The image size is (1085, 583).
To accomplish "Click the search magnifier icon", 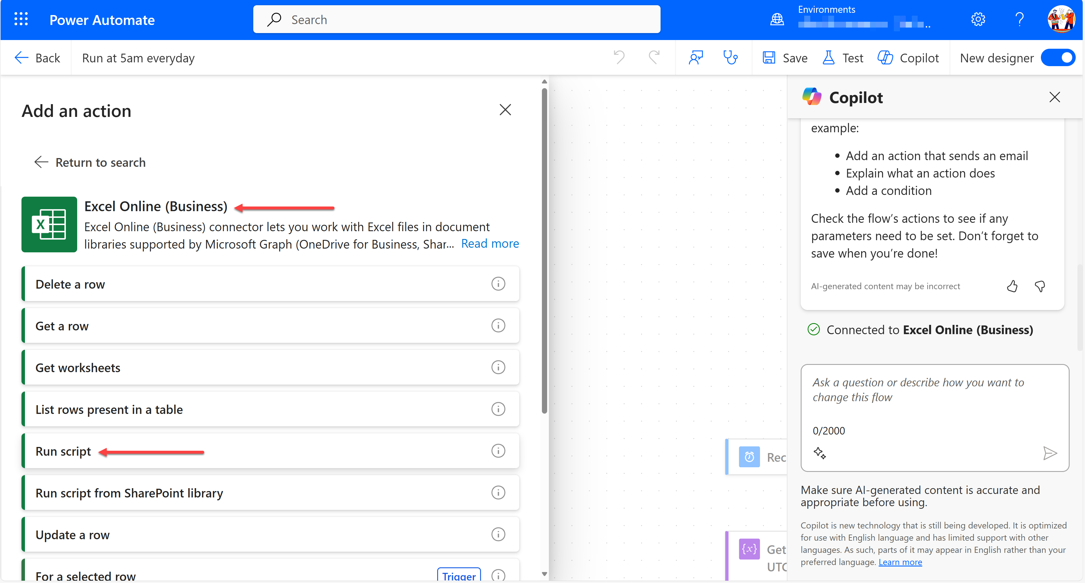I will pyautogui.click(x=274, y=19).
